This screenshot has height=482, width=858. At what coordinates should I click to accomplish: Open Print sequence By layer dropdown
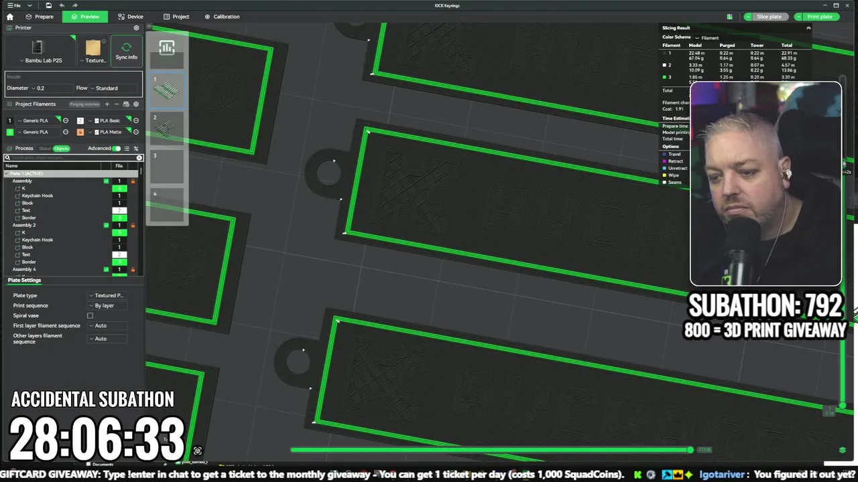click(x=107, y=305)
